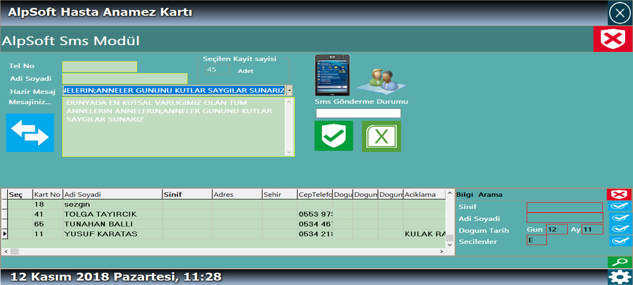Click the table's vertical scrollbar down arrow
The height and width of the screenshot is (285, 633).
(x=450, y=244)
